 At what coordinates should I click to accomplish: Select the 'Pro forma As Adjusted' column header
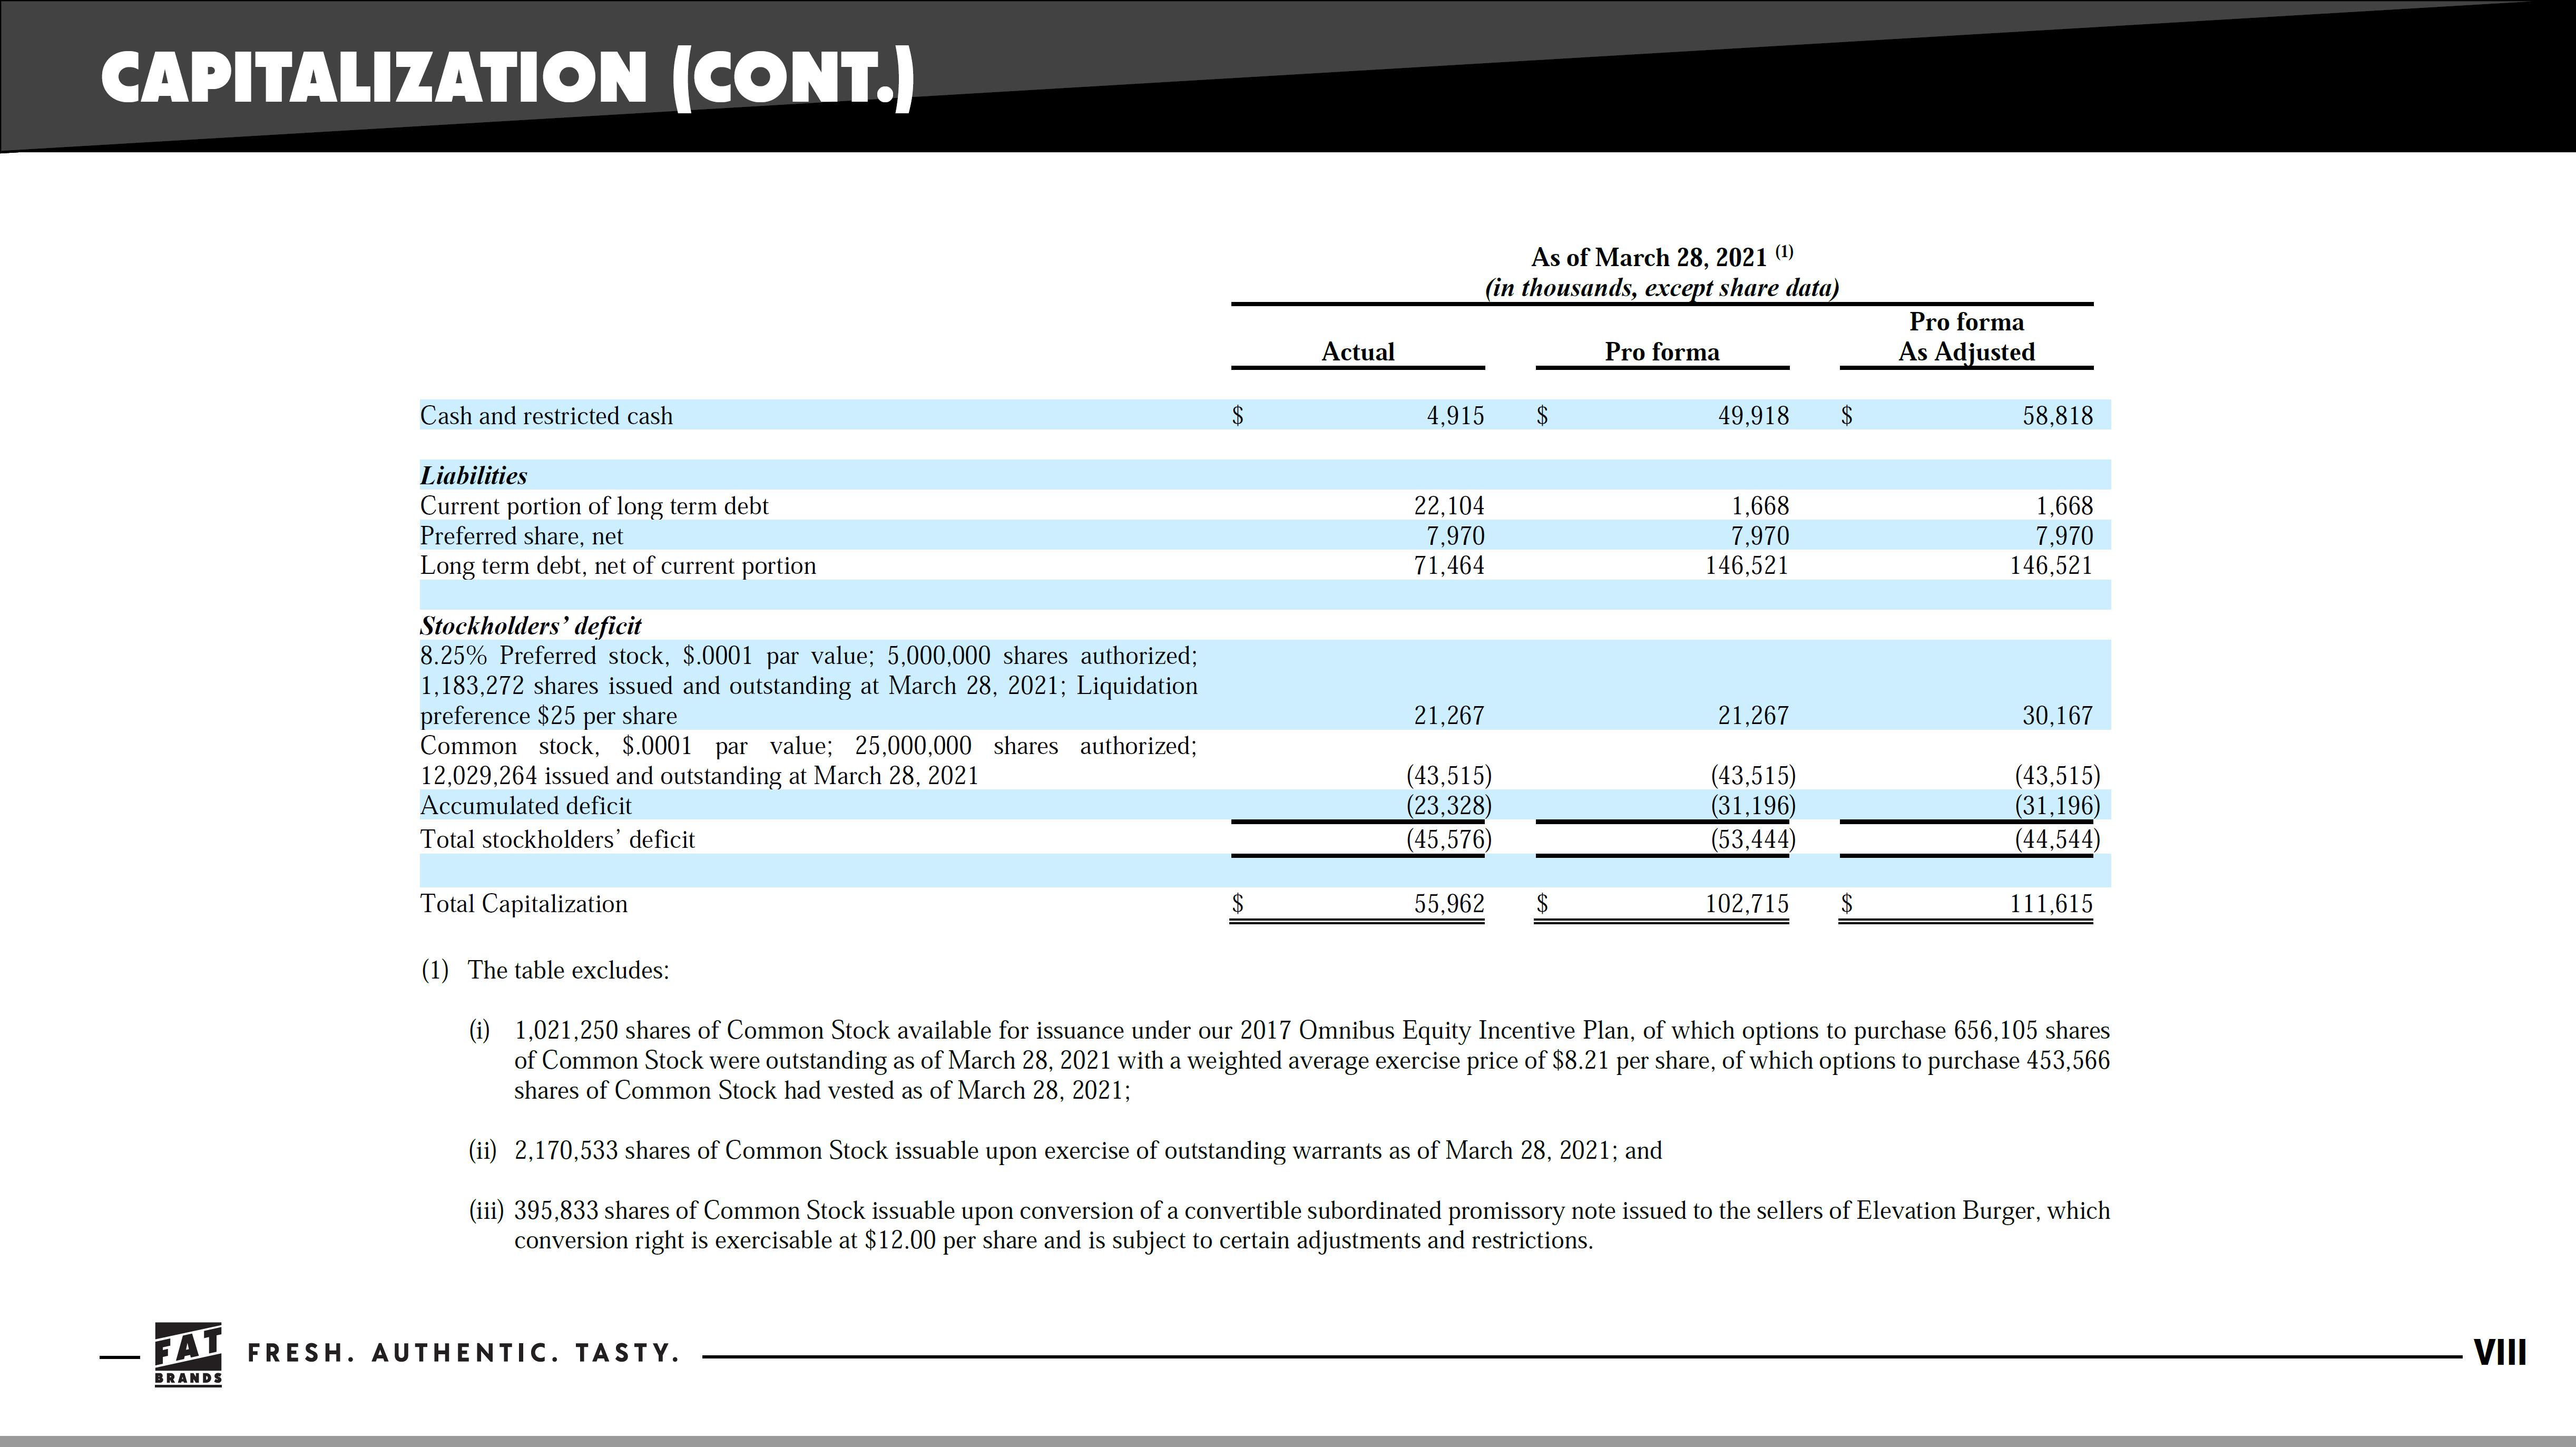(x=1966, y=337)
